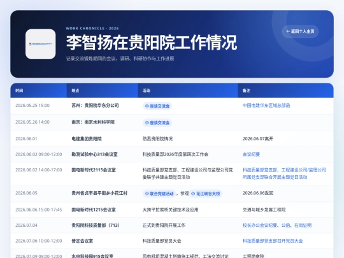Click the arrow icon in 返回个人主页

pos(288,32)
